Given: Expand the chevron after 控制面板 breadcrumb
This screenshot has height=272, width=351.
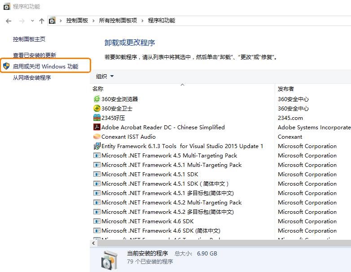Looking at the screenshot, I should [x=93, y=21].
